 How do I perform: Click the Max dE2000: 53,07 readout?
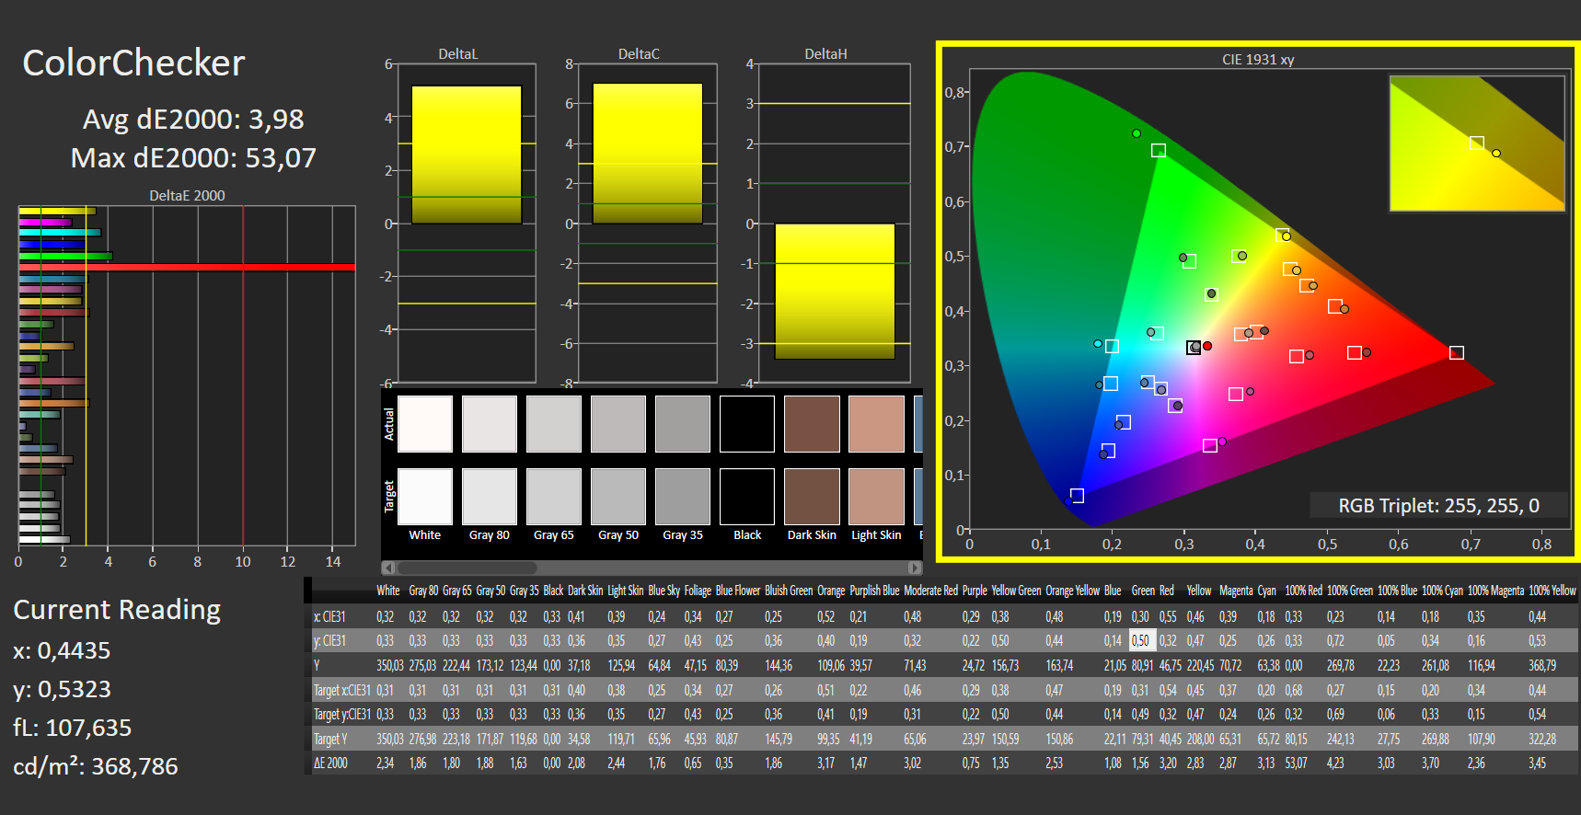pos(193,158)
